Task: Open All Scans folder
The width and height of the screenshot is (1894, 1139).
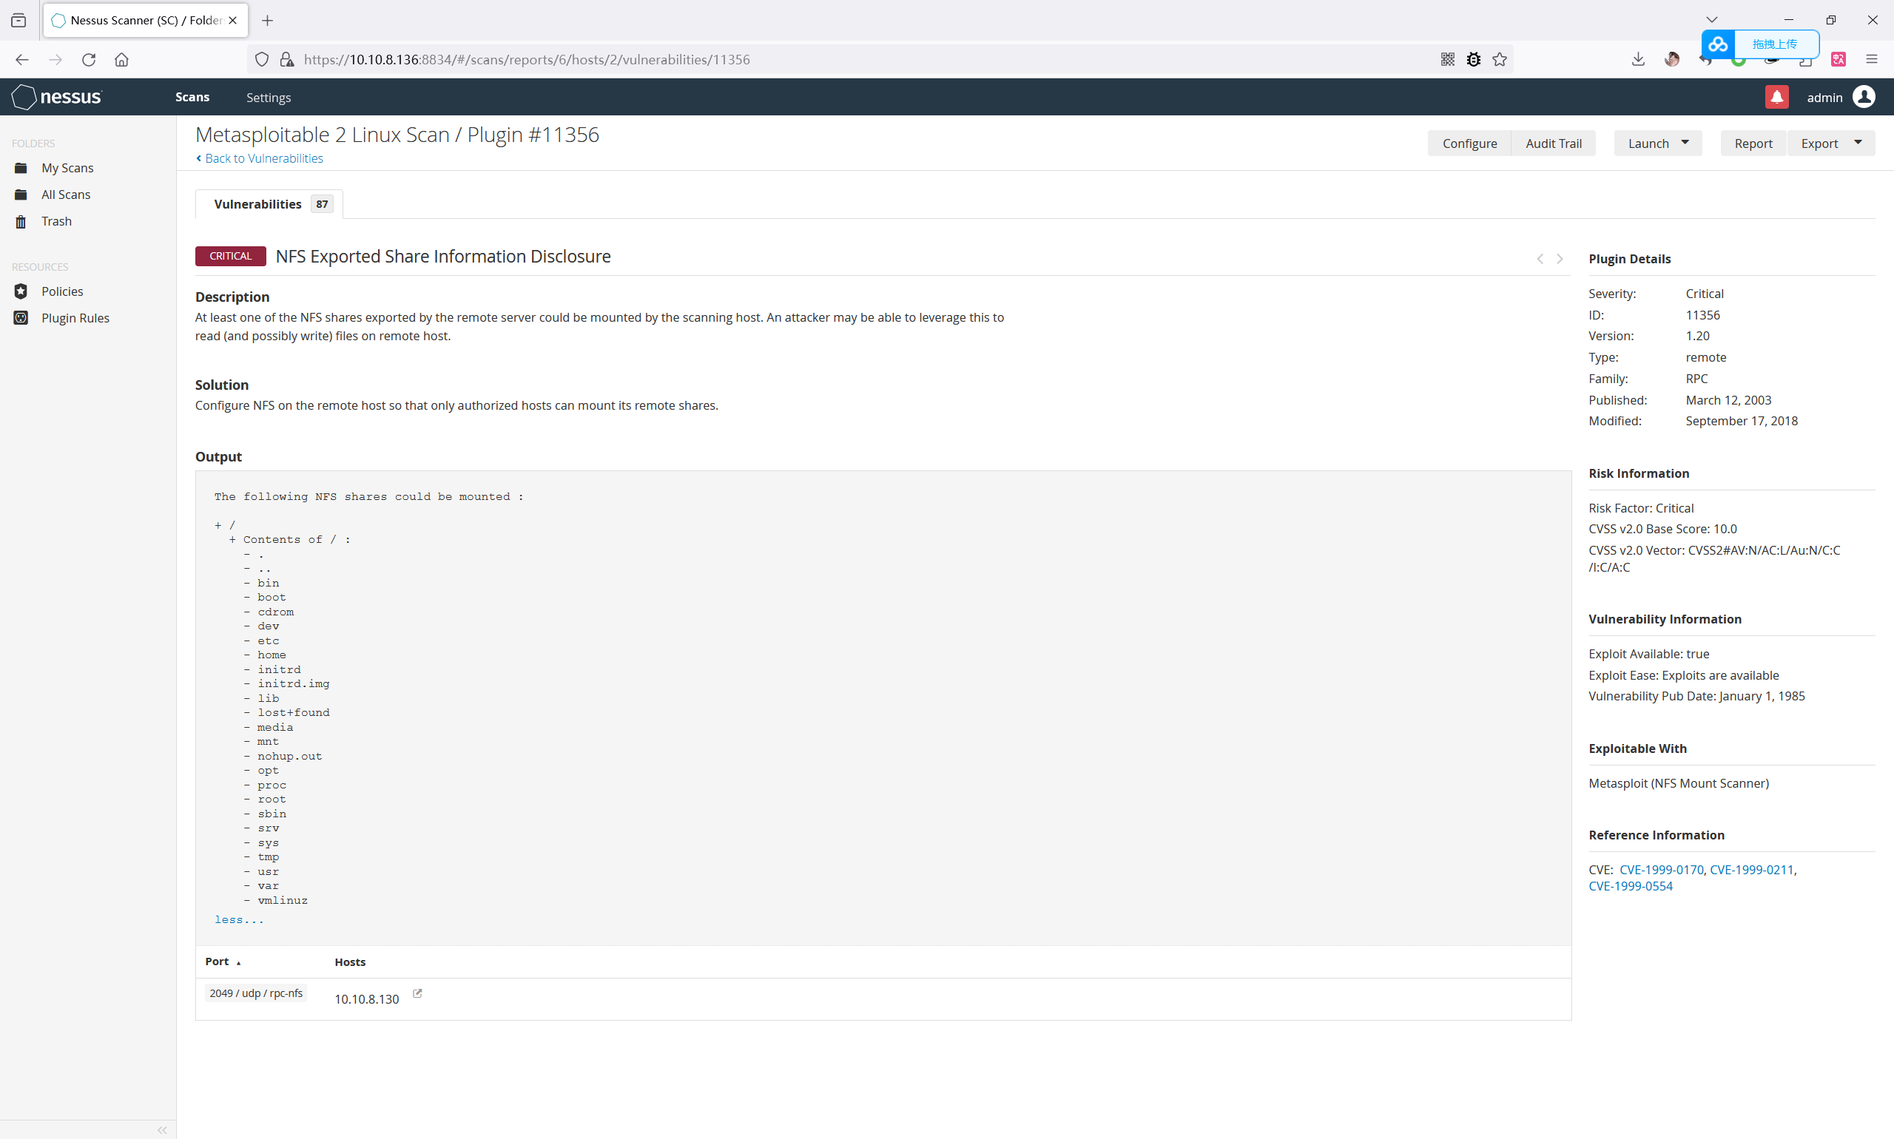Action: (66, 195)
